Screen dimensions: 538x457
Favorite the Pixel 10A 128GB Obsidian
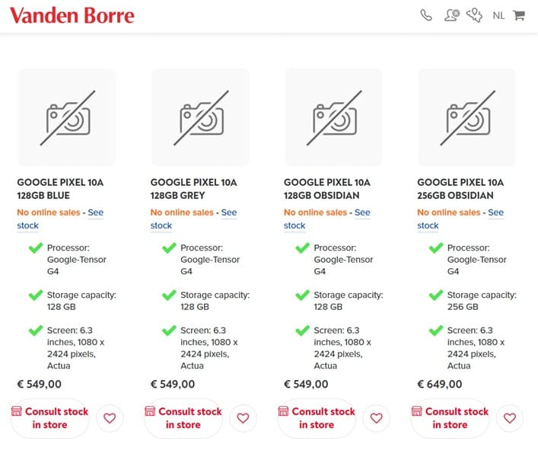[376, 418]
